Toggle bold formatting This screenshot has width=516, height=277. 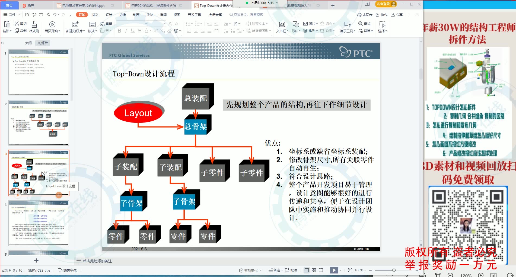tap(119, 31)
